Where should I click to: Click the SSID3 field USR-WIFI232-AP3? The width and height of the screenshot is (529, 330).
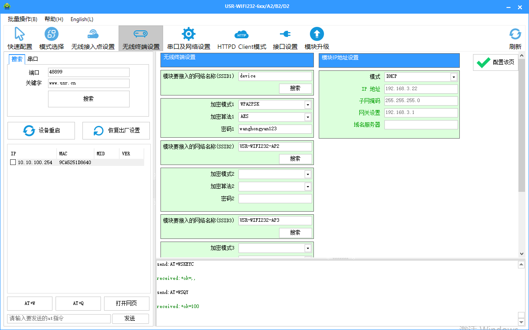275,220
